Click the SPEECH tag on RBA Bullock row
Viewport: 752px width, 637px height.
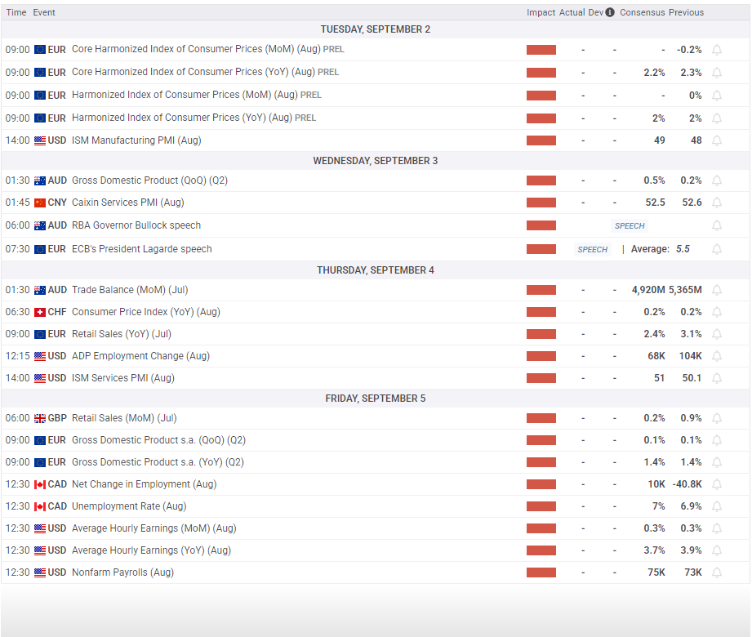[630, 226]
